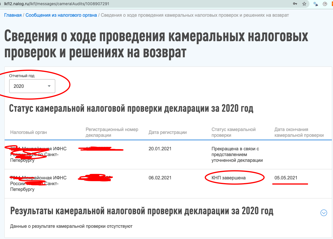
Task: Click the КНП завершена status cell
Action: coord(229,178)
